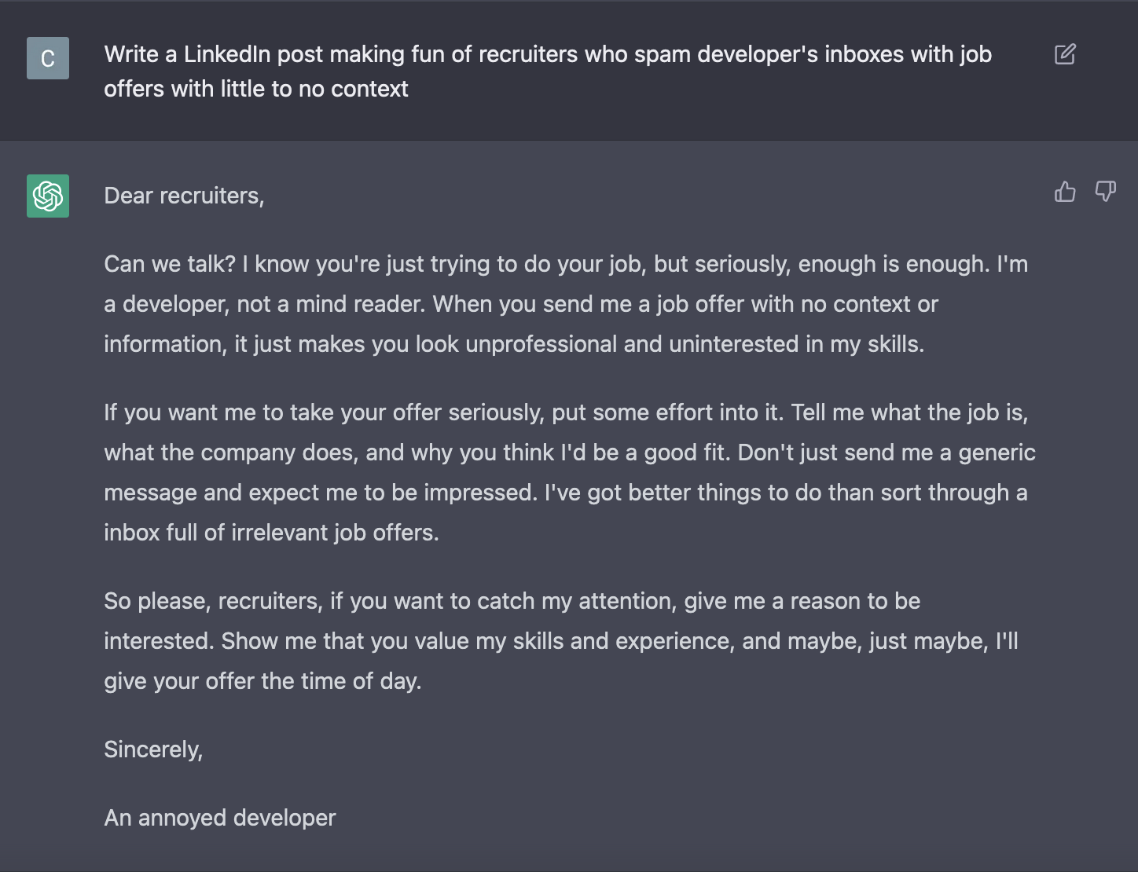Give the response a thumbs up

click(1065, 192)
